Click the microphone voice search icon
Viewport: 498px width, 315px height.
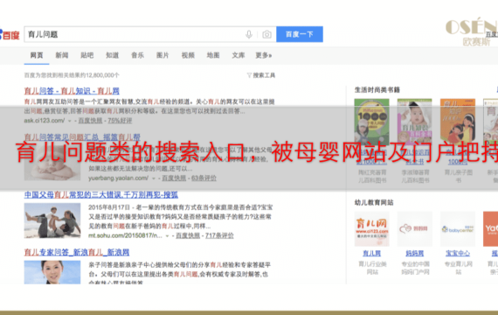pyautogui.click(x=249, y=34)
